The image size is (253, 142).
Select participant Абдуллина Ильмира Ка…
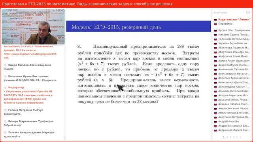click(x=234, y=52)
